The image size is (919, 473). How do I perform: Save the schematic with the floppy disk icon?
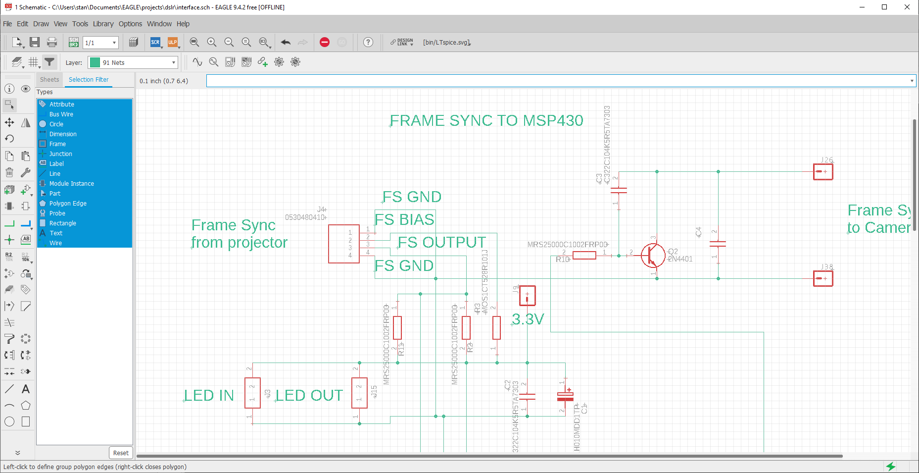point(34,42)
